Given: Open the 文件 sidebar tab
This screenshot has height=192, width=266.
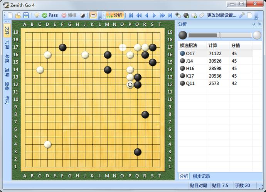Looking at the screenshot, I should click(x=7, y=31).
